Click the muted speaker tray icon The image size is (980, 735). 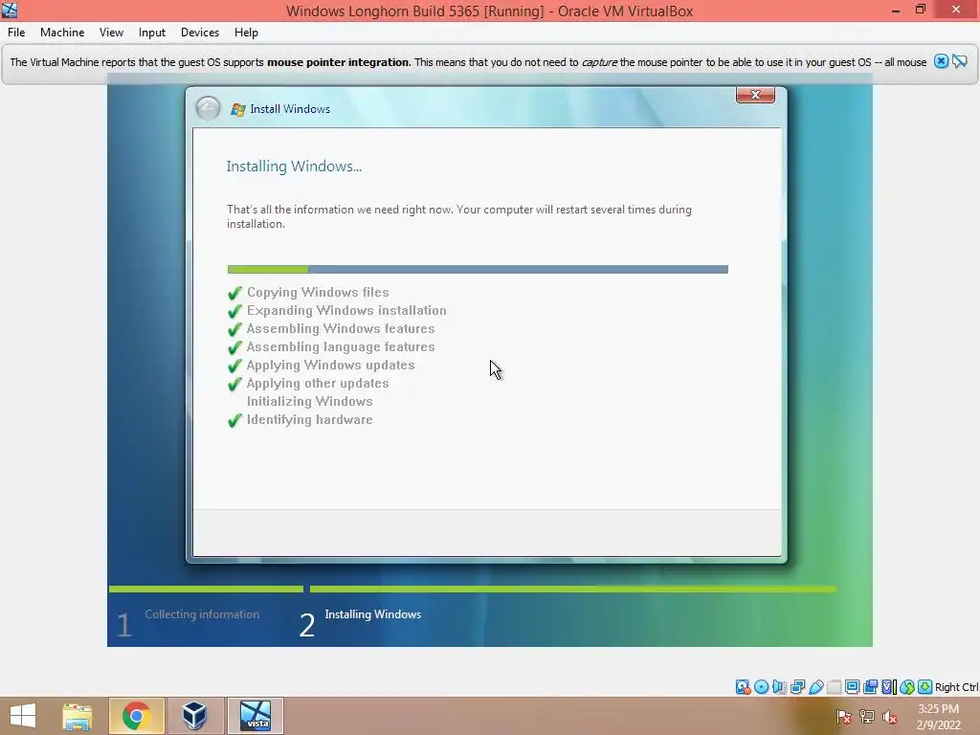coord(890,716)
